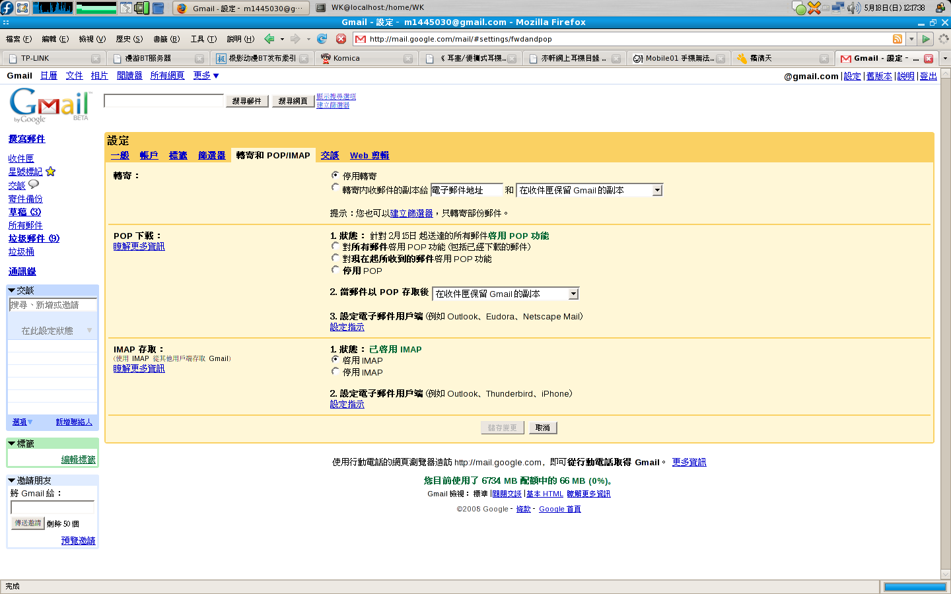Collapse the 標籤 labels panel
The height and width of the screenshot is (594, 951).
[11, 444]
